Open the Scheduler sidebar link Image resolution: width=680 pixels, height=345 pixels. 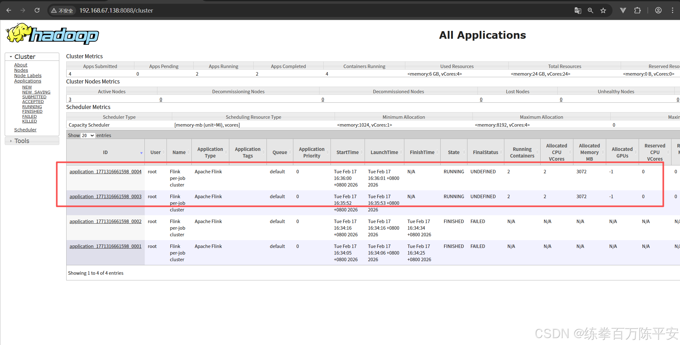pyautogui.click(x=25, y=130)
